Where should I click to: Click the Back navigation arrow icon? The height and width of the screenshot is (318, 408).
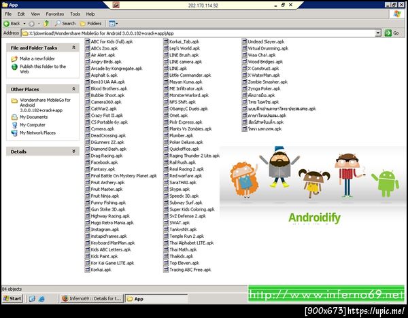6,24
